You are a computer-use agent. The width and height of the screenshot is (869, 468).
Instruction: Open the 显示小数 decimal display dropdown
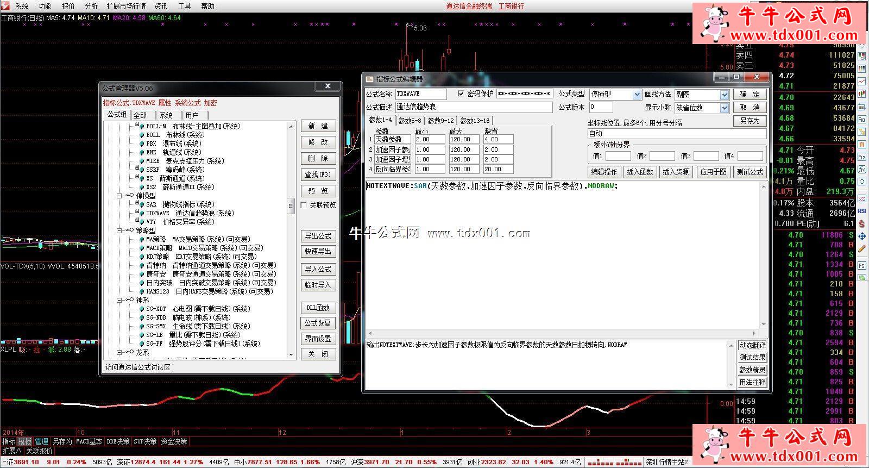(724, 108)
